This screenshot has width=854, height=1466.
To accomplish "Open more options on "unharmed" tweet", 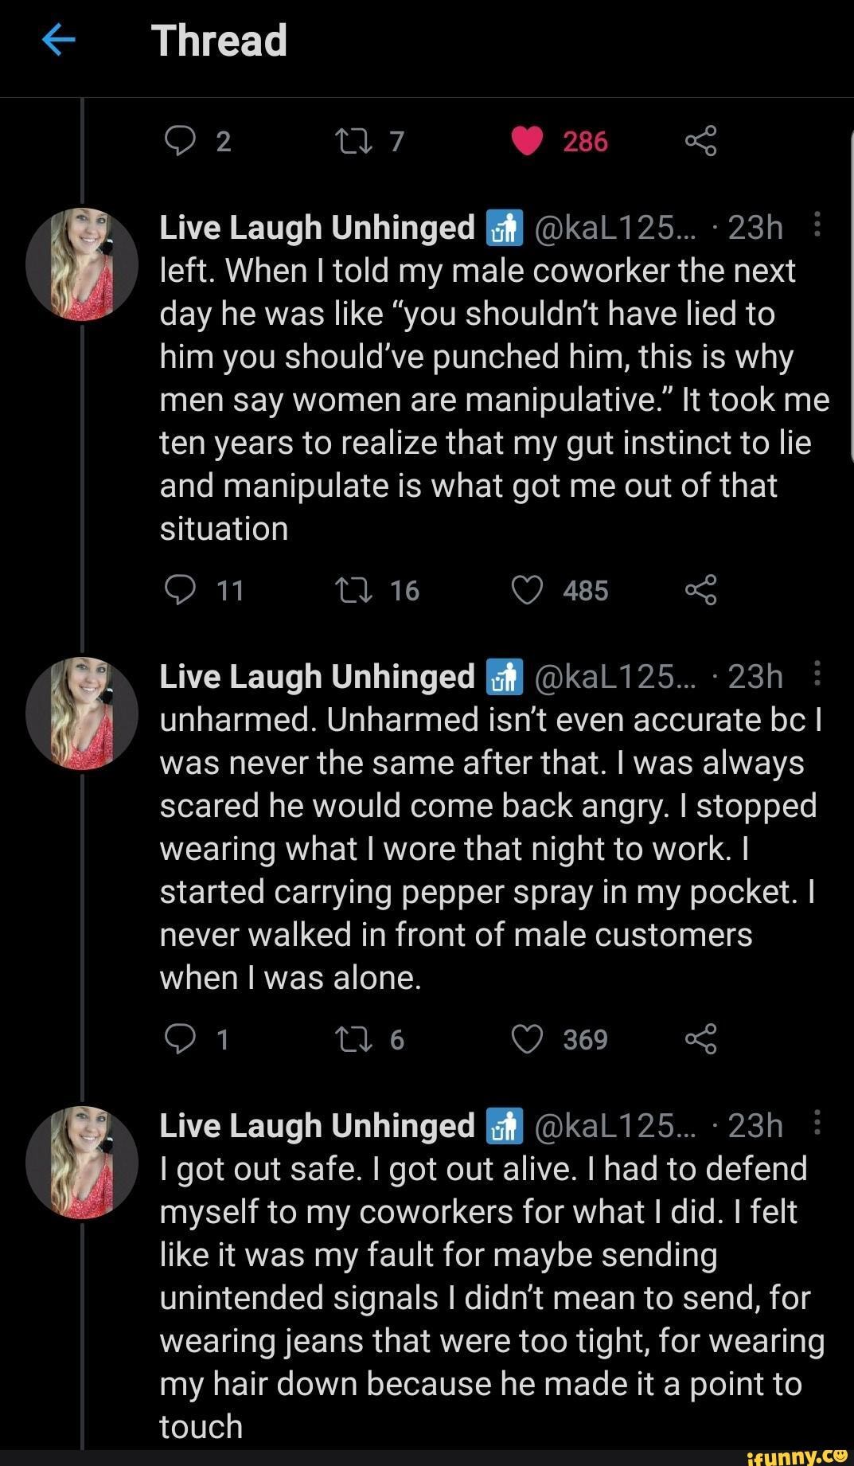I will (x=817, y=674).
